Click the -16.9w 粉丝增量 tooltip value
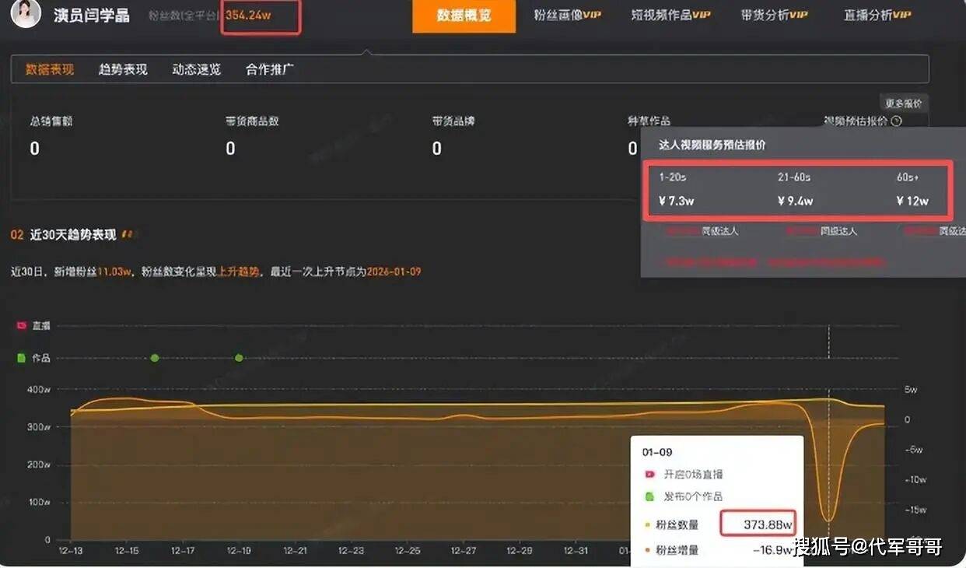966x568 pixels. pos(772,550)
